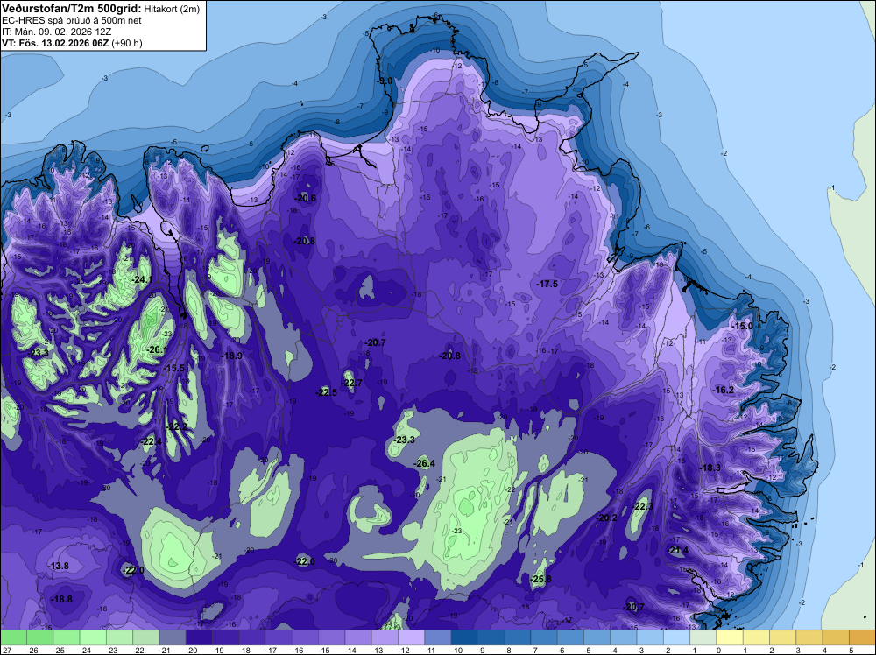Click the -26.1 temperature value

157,350
